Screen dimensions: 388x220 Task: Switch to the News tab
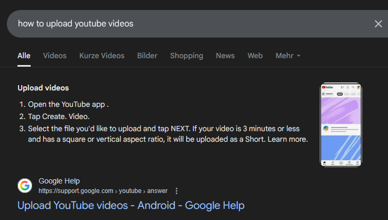tap(225, 56)
